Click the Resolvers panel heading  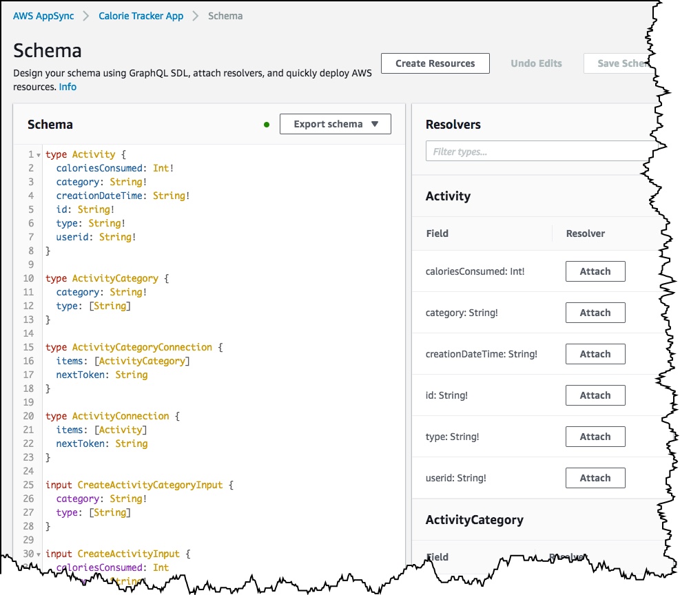[x=453, y=125]
